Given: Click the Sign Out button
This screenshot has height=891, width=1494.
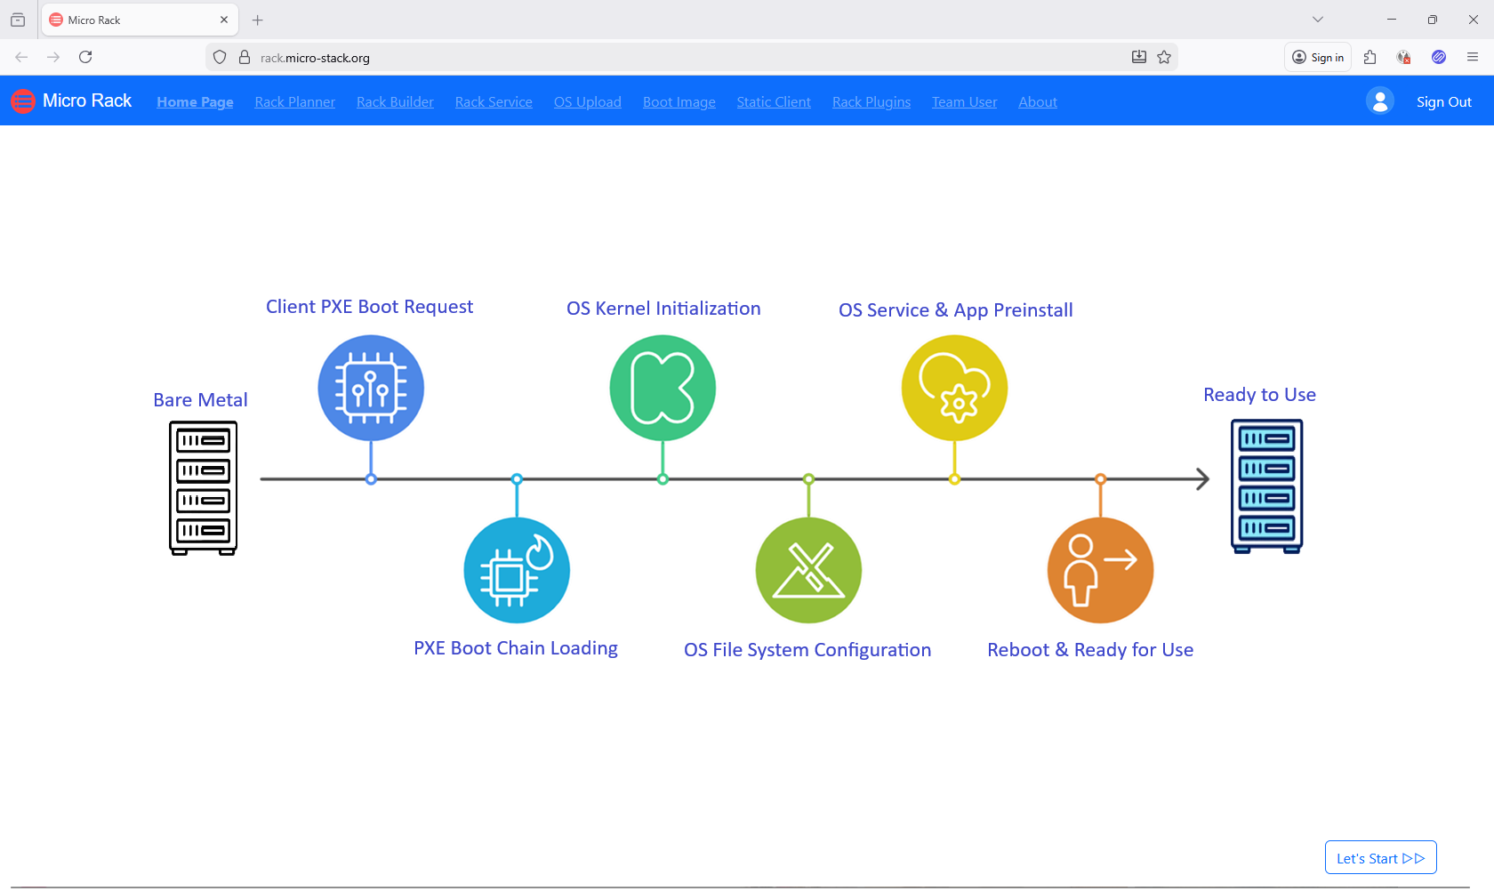Looking at the screenshot, I should pyautogui.click(x=1443, y=101).
